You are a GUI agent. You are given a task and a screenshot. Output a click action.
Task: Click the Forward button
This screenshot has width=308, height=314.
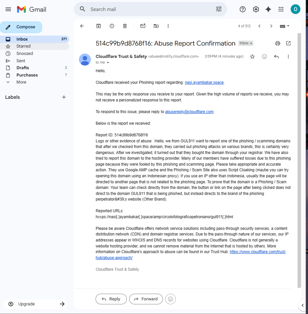tap(146, 299)
